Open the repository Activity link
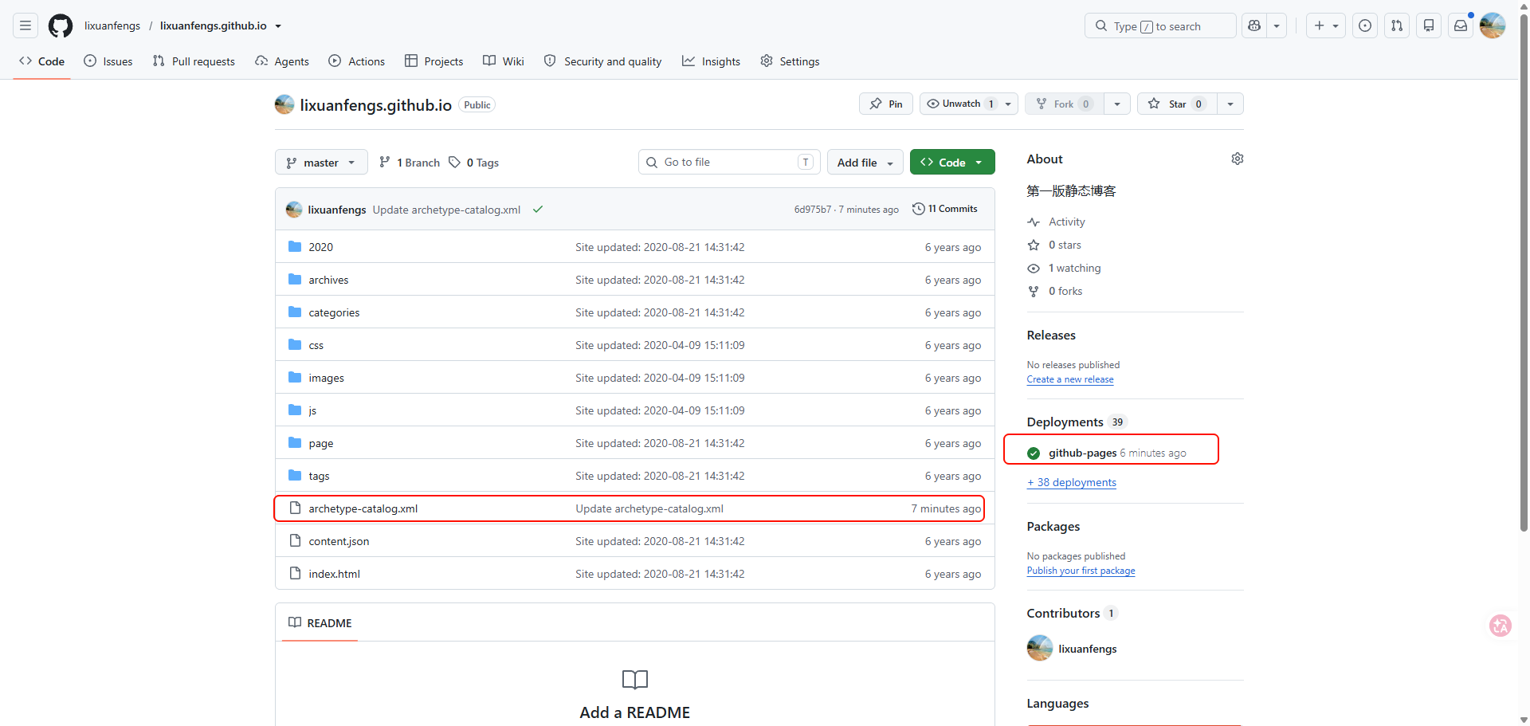The width and height of the screenshot is (1530, 726). (1066, 222)
